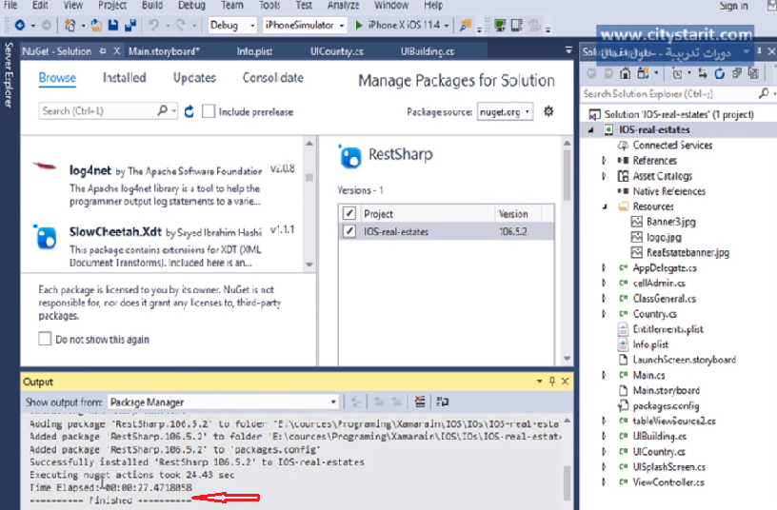
Task: Click the Collapse All icon in Solution Explorer
Action: pyautogui.click(x=737, y=73)
